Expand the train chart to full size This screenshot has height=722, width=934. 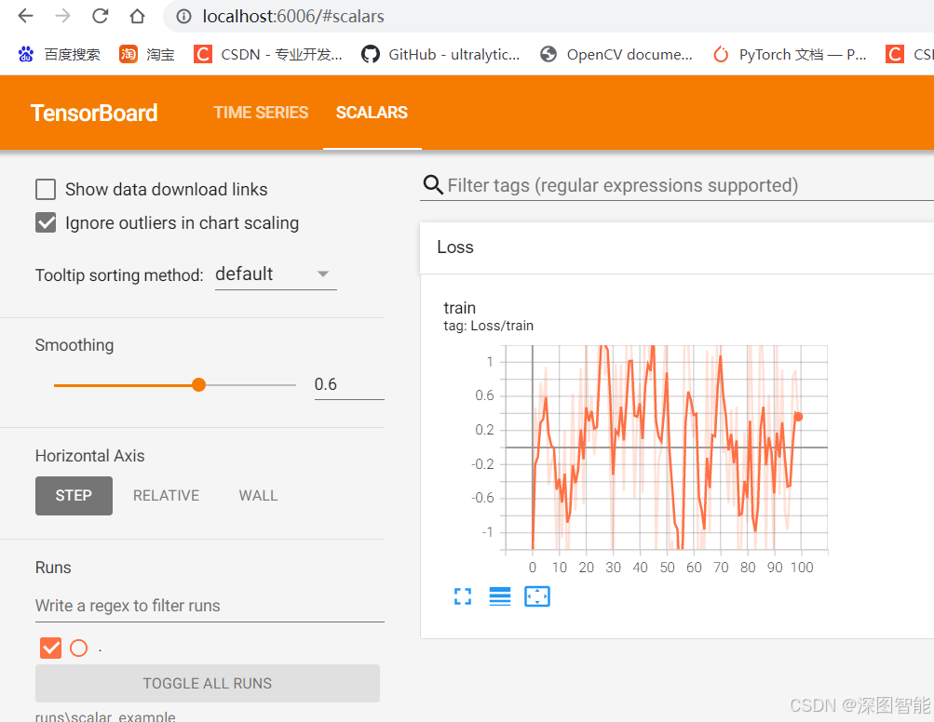point(463,596)
